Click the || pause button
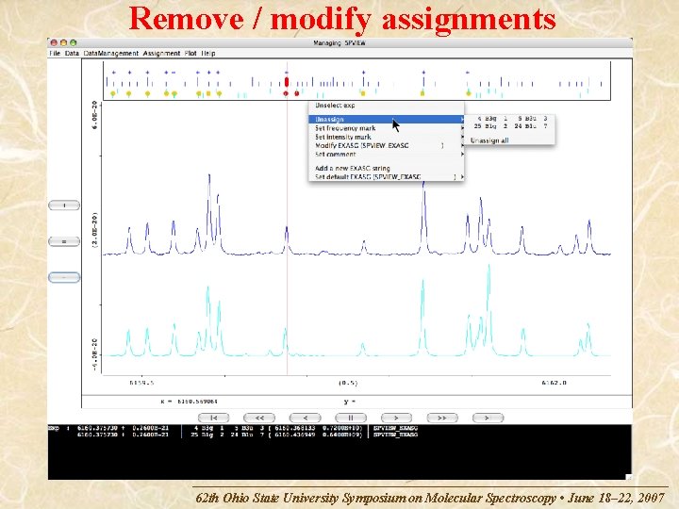The width and height of the screenshot is (679, 509). (x=351, y=418)
